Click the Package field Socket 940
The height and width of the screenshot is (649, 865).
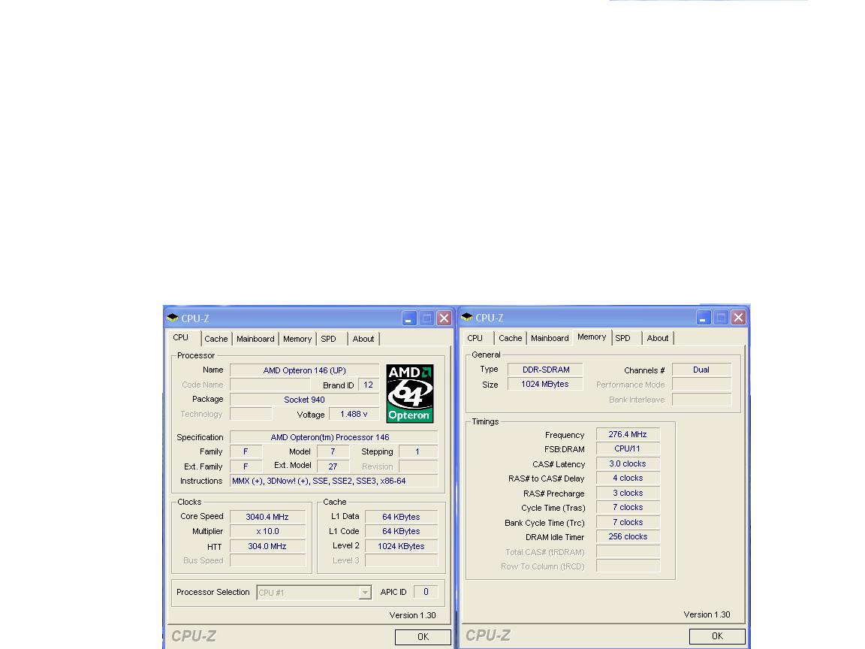(305, 400)
